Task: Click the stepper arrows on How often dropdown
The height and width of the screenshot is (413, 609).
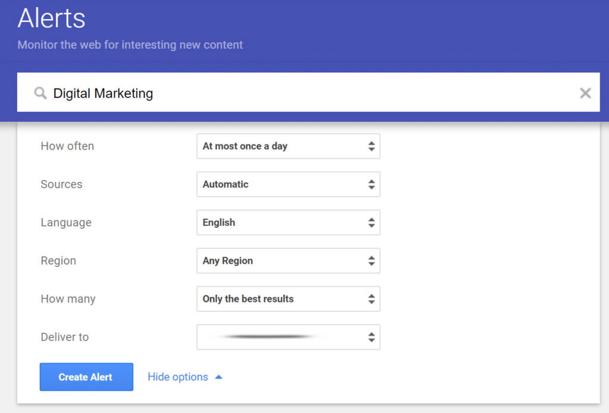Action: pos(373,146)
